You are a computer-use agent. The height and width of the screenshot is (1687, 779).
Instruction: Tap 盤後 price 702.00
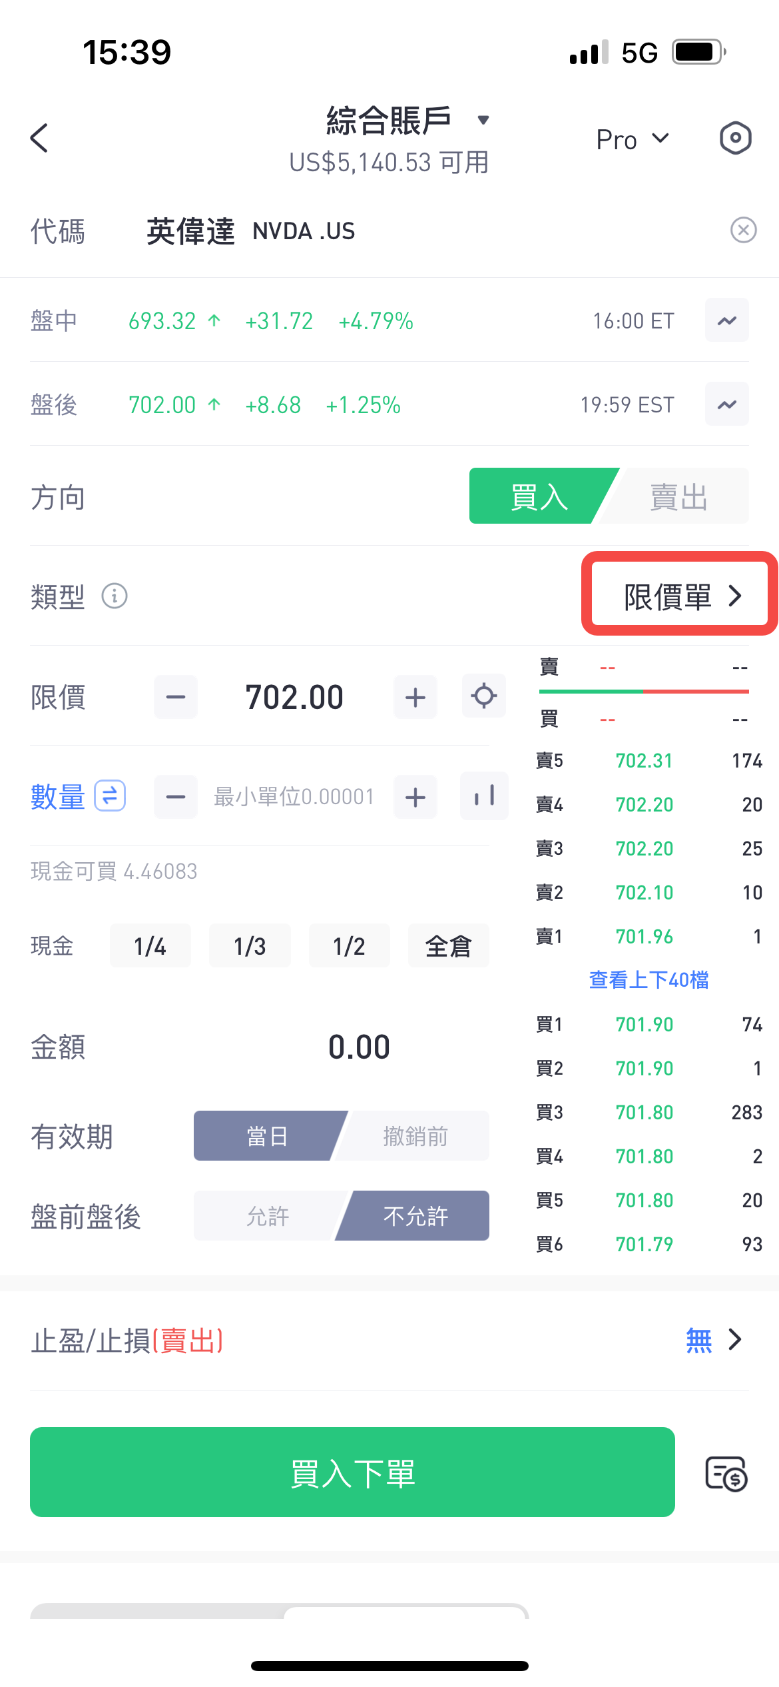point(162,405)
